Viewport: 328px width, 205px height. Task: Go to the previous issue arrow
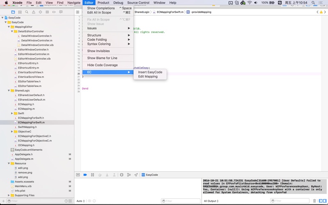[x=317, y=12]
